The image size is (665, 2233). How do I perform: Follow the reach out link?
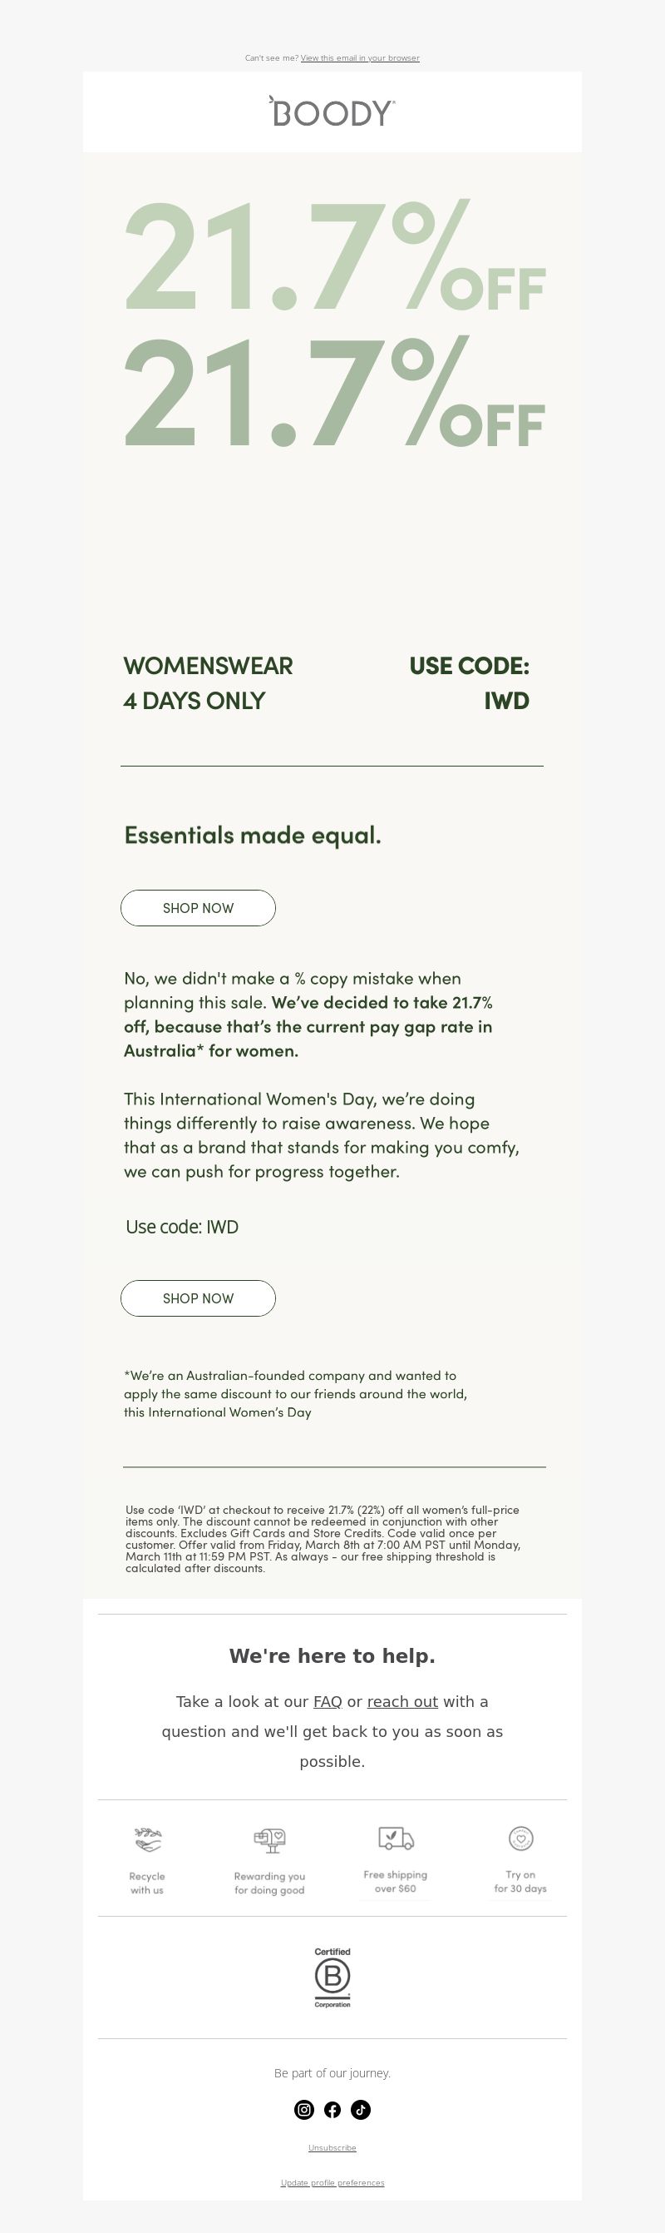coord(402,1702)
